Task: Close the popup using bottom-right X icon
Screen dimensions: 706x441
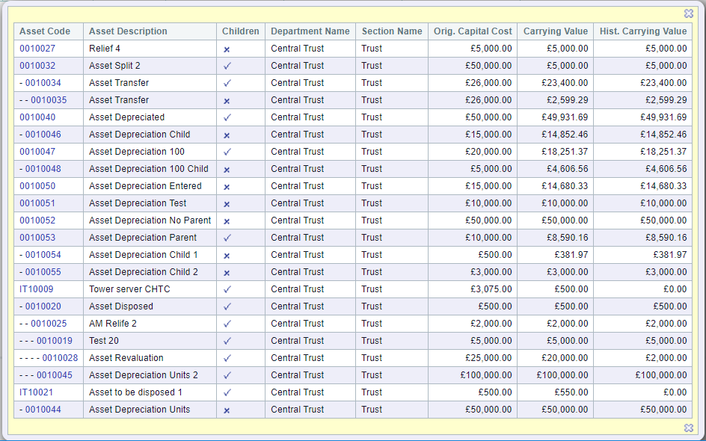Action: pyautogui.click(x=689, y=428)
